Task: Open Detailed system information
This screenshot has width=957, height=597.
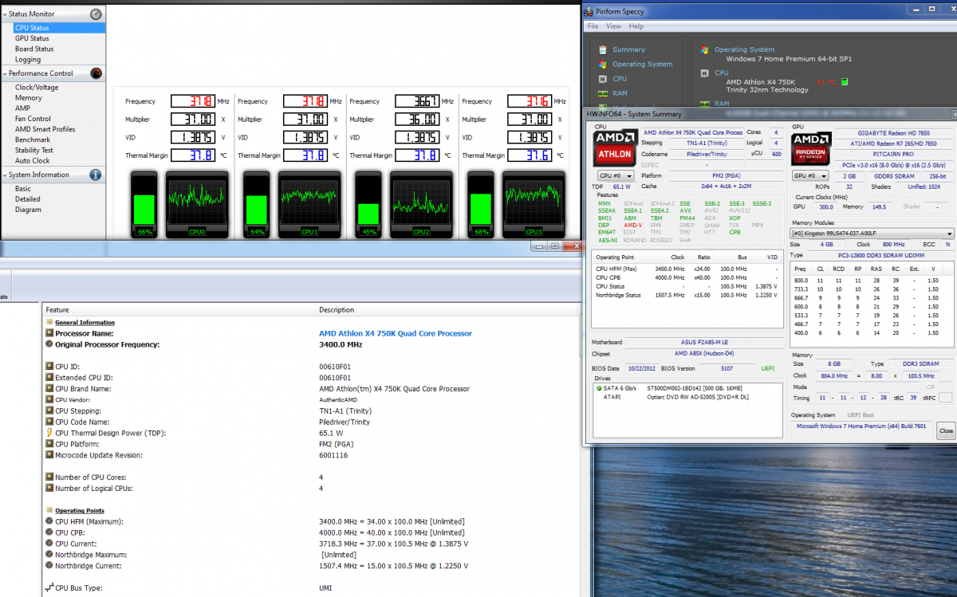Action: (x=27, y=199)
